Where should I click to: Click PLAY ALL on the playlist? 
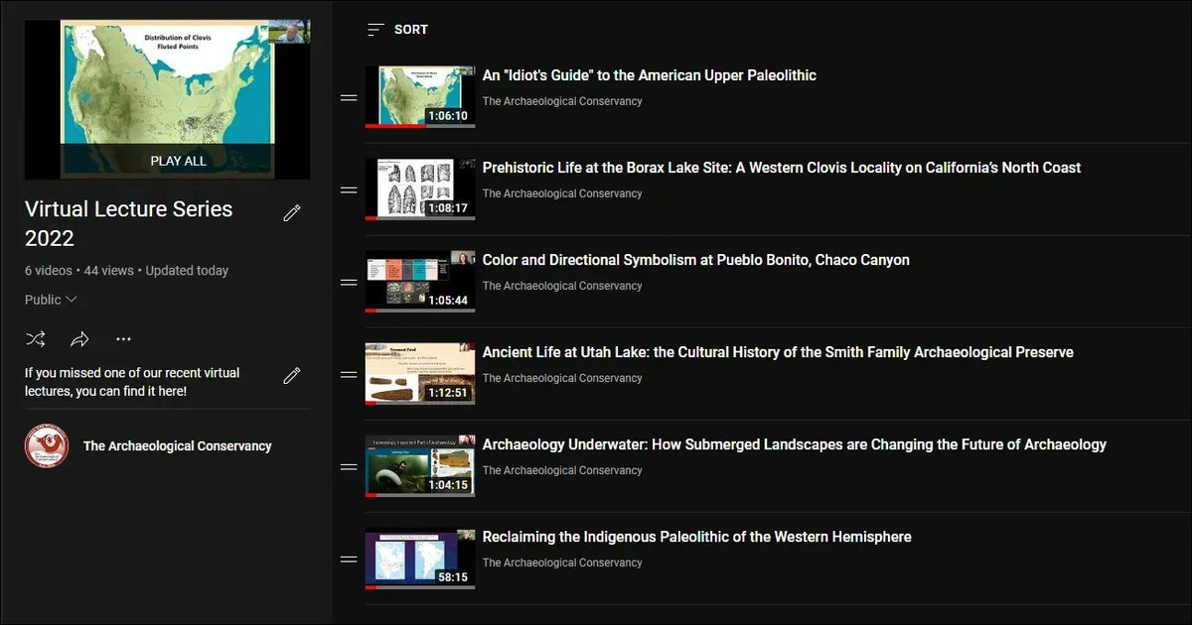click(179, 160)
